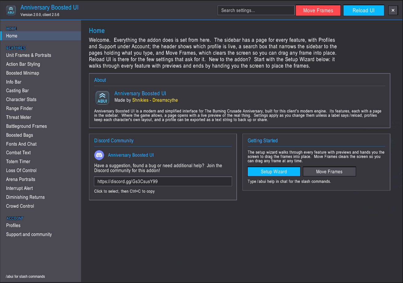The height and width of the screenshot is (283, 403).
Task: Click the Home page heading
Action: (x=97, y=31)
